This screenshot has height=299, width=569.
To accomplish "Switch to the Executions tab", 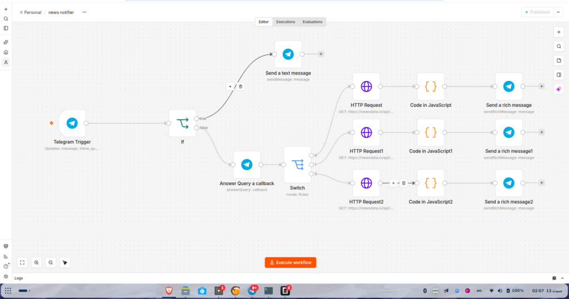I will click(286, 22).
